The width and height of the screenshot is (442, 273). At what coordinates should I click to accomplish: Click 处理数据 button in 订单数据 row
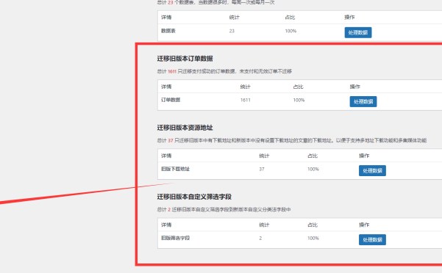(363, 102)
